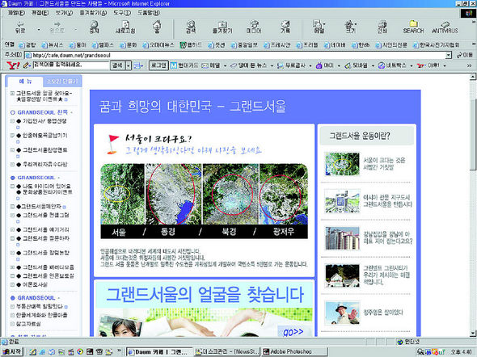The width and height of the screenshot is (477, 357).
Task: Open the Forward button history dropdown arrow
Action: [76, 30]
